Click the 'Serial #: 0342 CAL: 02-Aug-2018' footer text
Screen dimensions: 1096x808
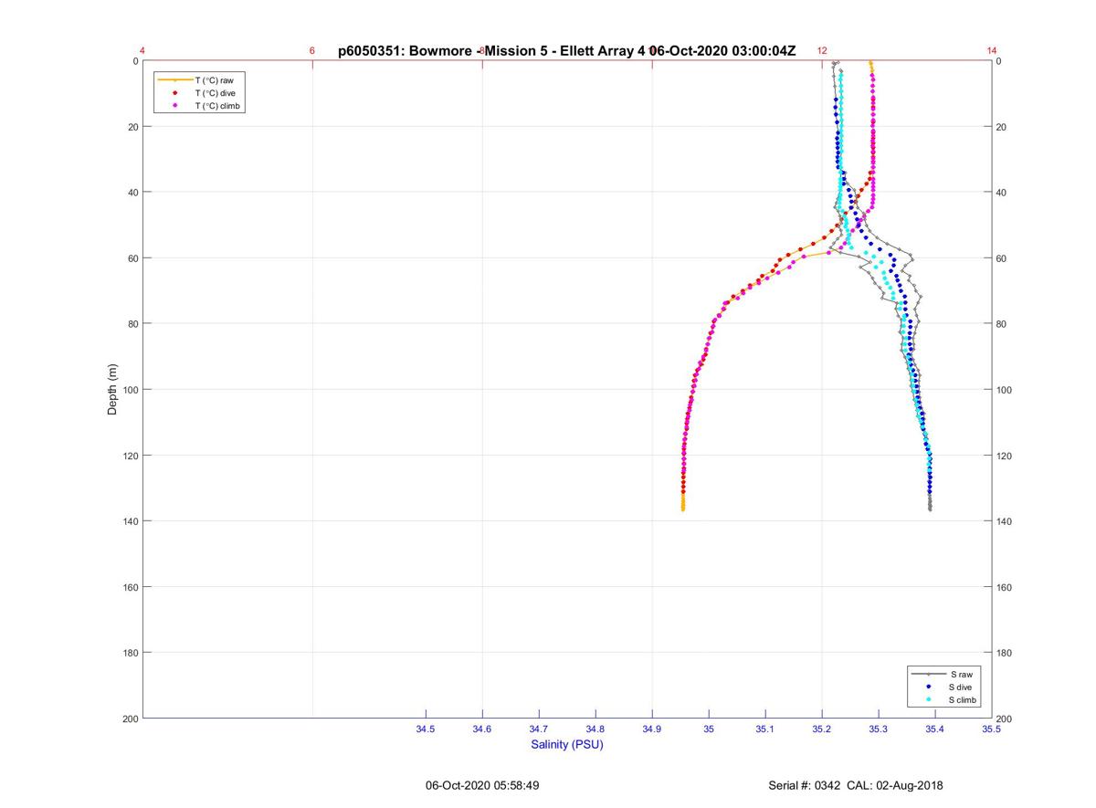tap(856, 785)
